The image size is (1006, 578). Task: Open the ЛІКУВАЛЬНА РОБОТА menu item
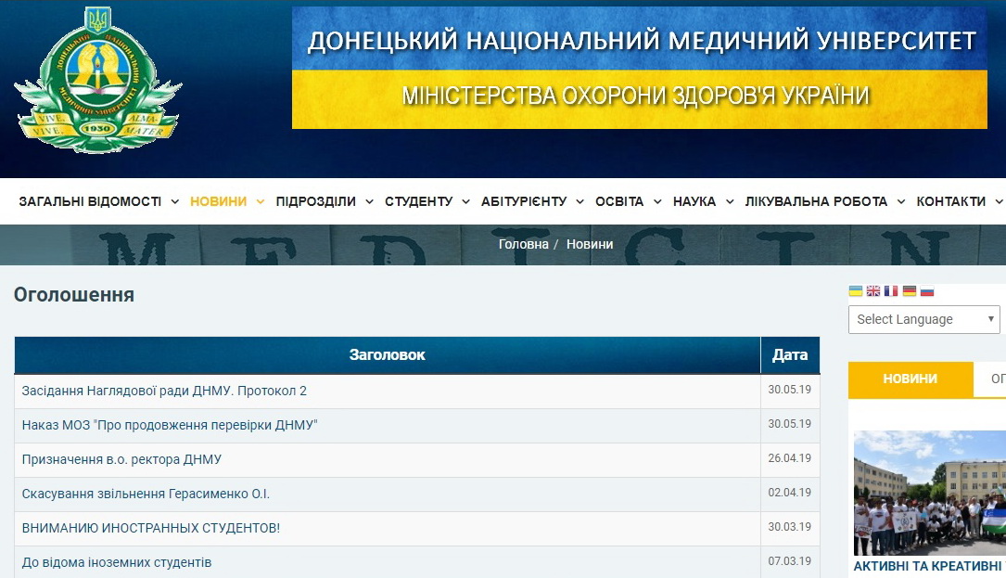click(816, 201)
